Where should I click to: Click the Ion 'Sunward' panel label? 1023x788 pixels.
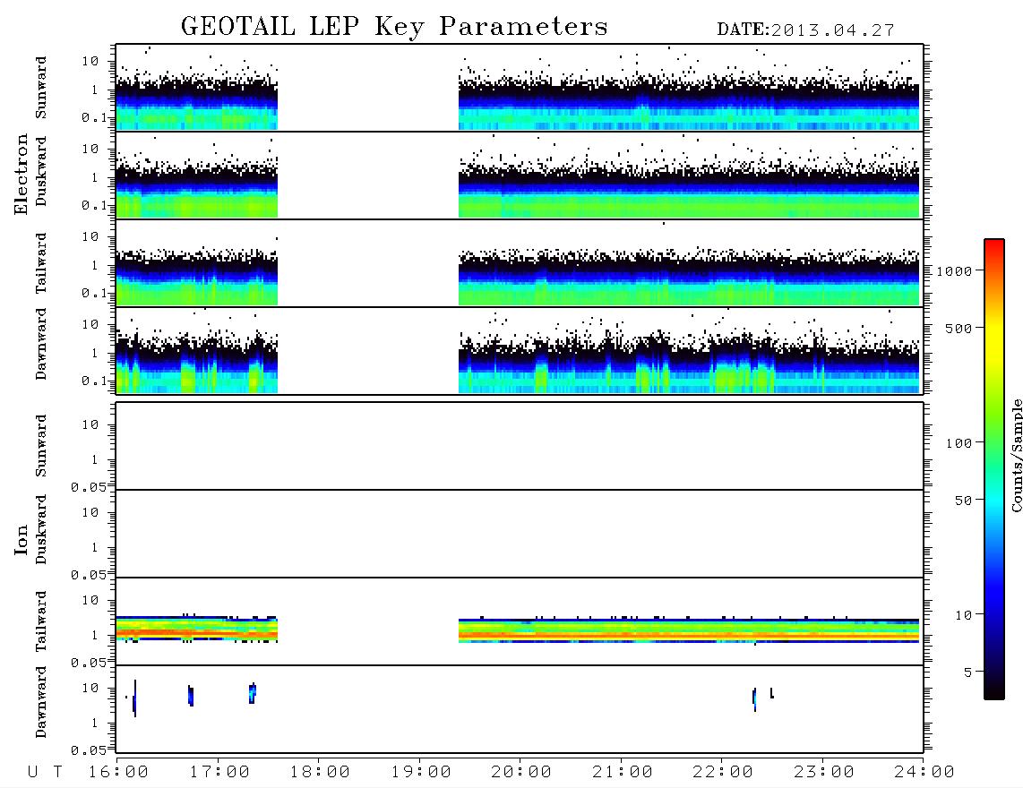pyautogui.click(x=41, y=446)
